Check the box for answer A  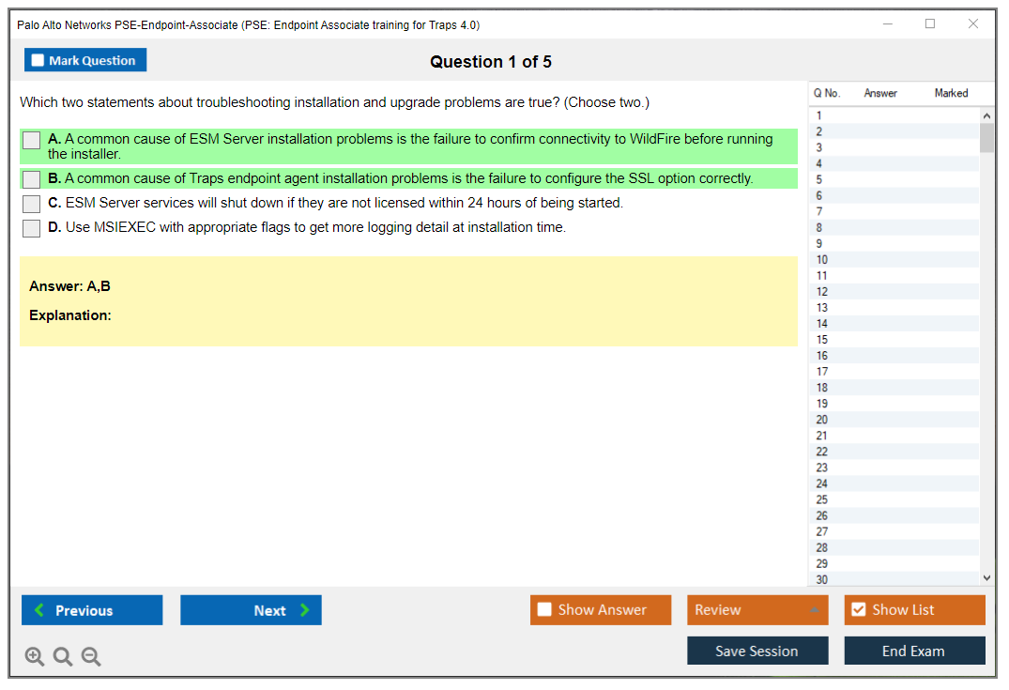pos(32,141)
